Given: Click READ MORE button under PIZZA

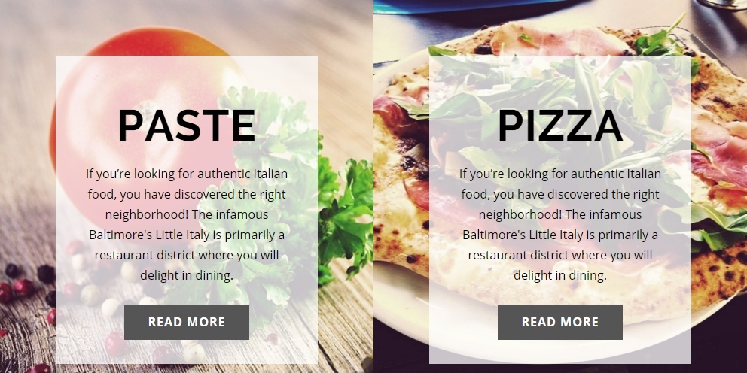Looking at the screenshot, I should [x=559, y=322].
